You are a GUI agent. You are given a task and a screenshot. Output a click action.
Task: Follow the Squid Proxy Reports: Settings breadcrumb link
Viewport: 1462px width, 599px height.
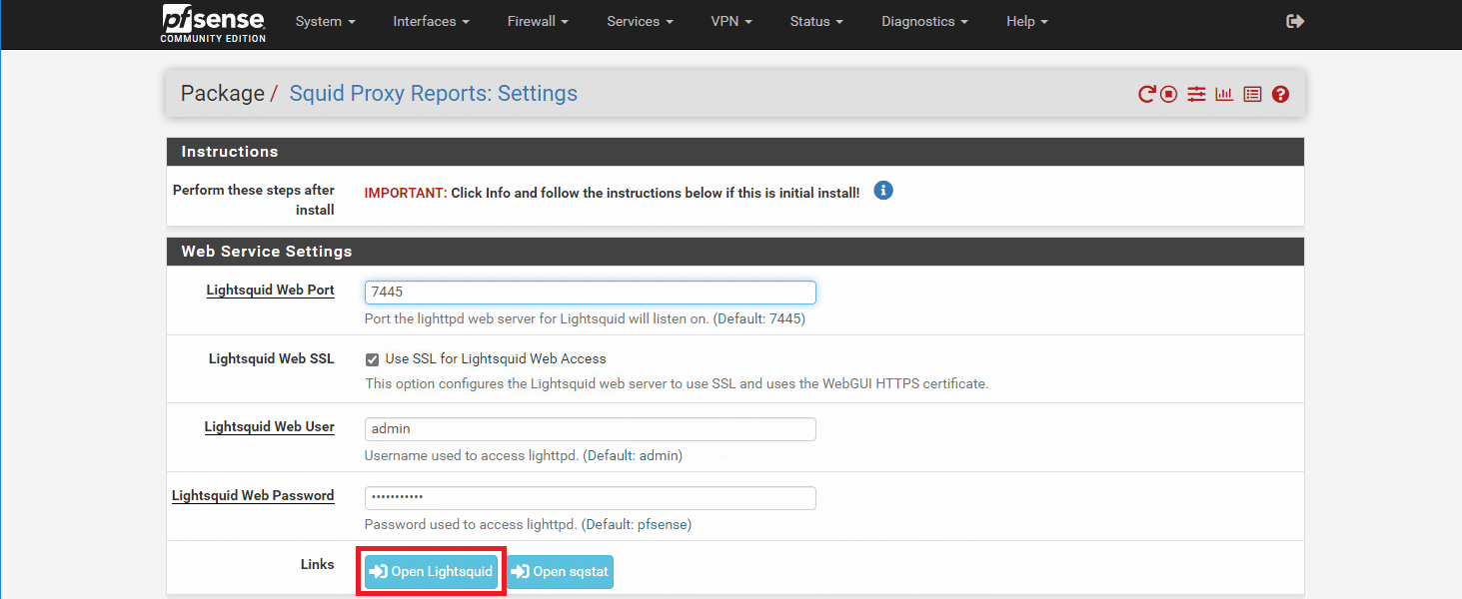[434, 94]
